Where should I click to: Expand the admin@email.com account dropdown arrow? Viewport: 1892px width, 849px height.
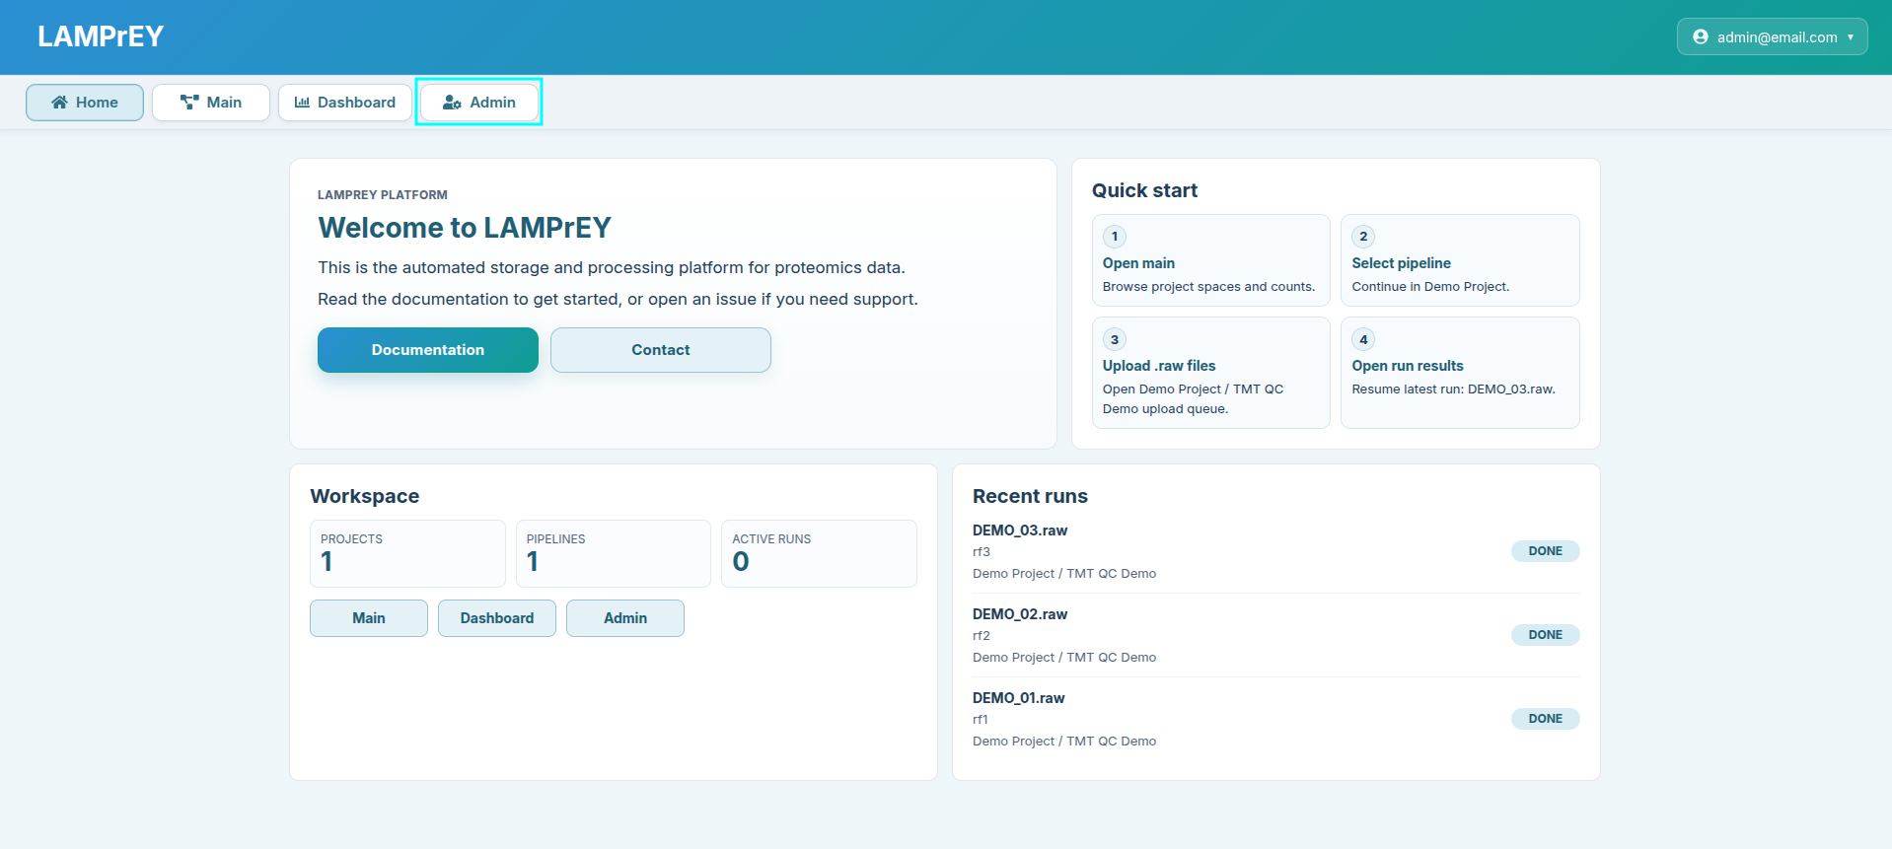tap(1851, 37)
